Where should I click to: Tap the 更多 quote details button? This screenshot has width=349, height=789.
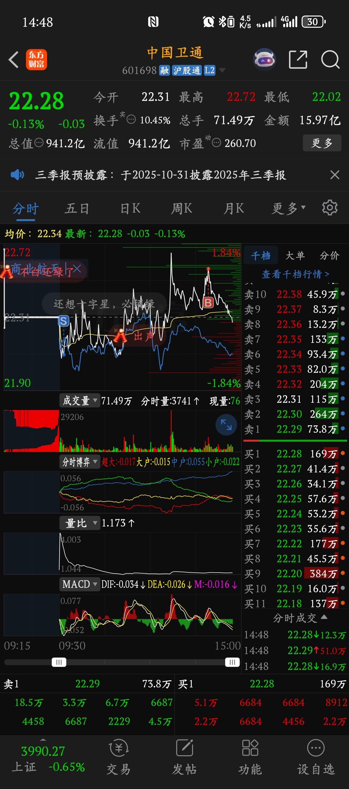tap(322, 143)
